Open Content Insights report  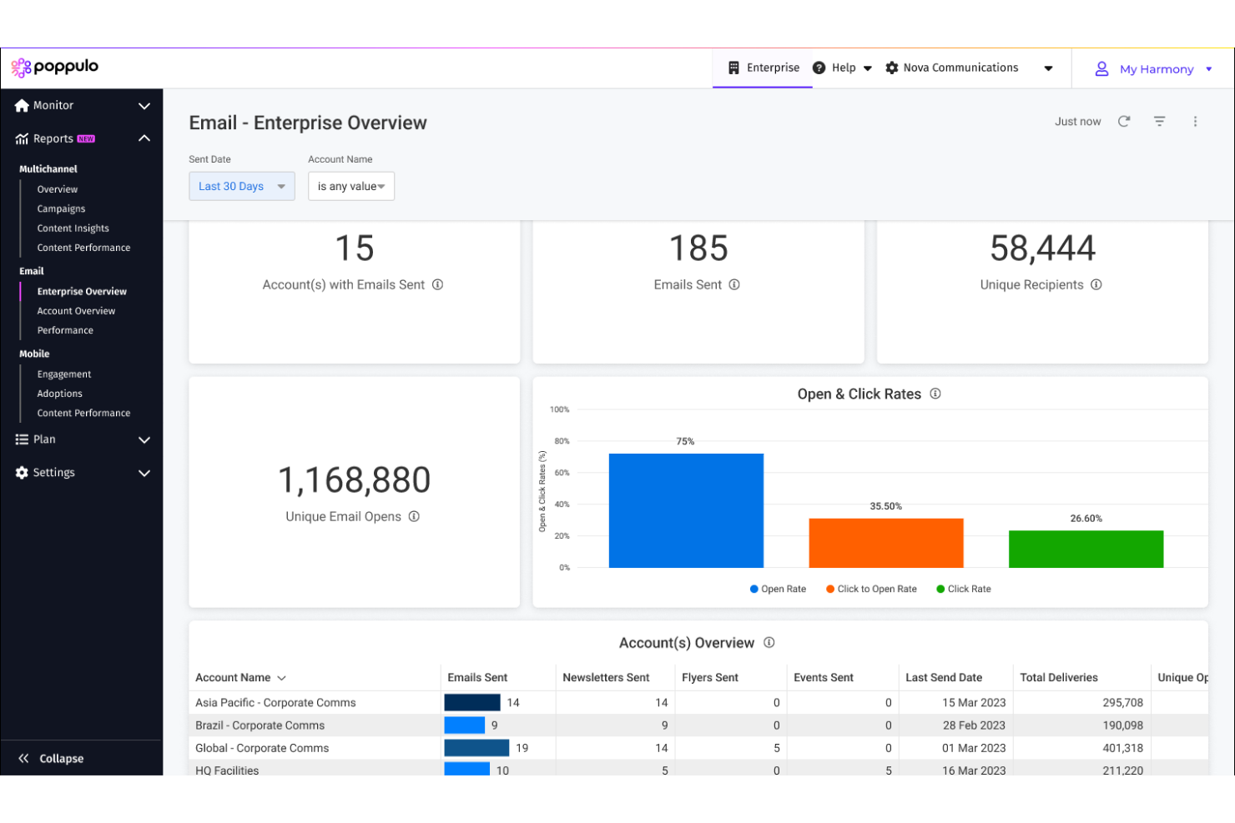(x=73, y=228)
